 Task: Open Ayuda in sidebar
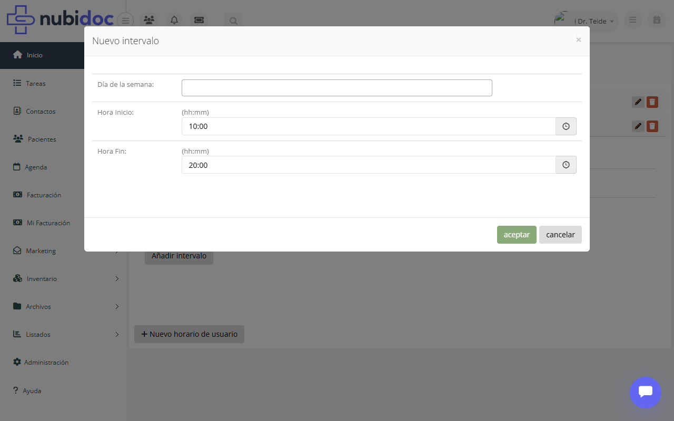click(63, 390)
